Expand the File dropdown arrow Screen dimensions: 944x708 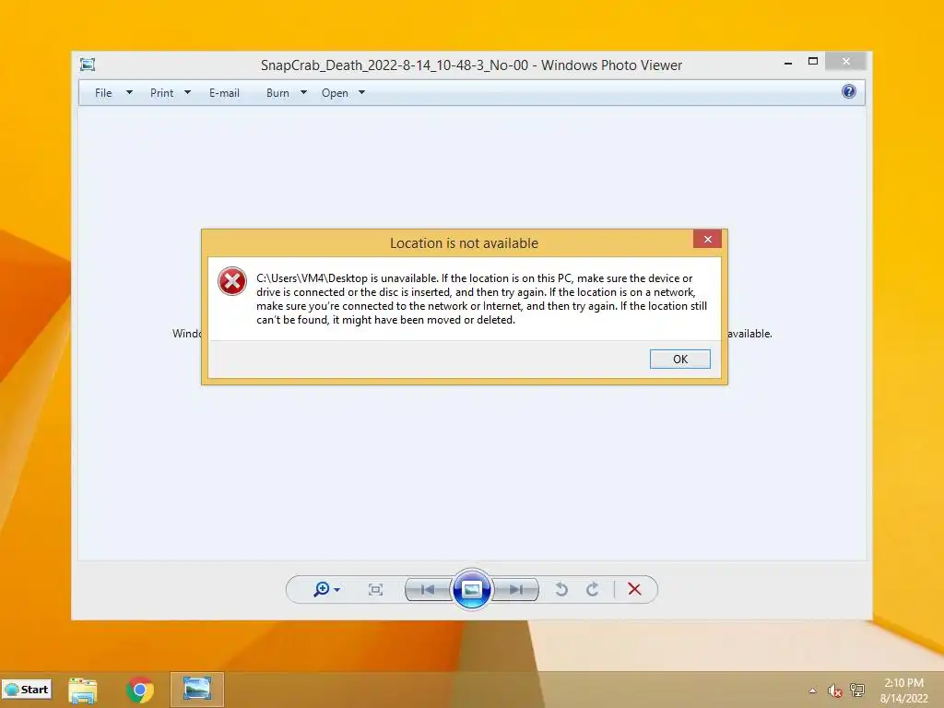(x=129, y=93)
